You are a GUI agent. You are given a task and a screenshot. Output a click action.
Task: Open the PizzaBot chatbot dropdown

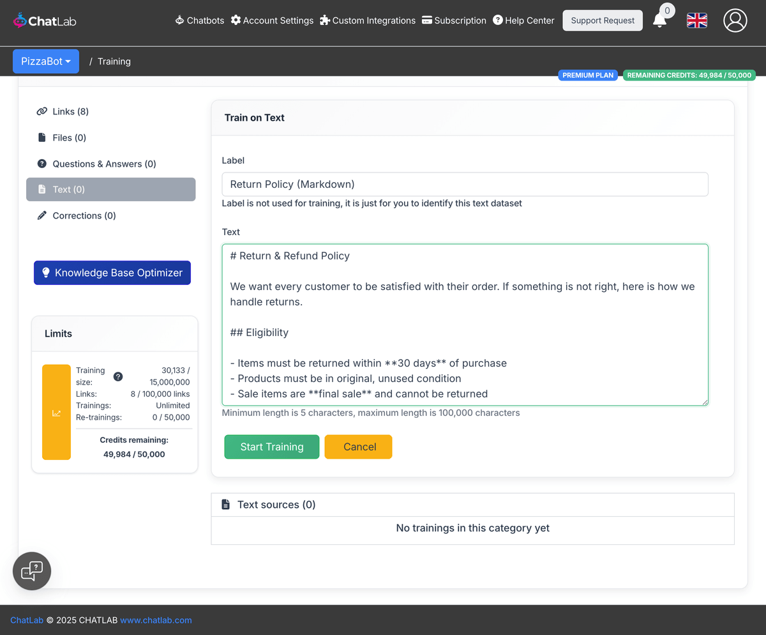tap(45, 61)
